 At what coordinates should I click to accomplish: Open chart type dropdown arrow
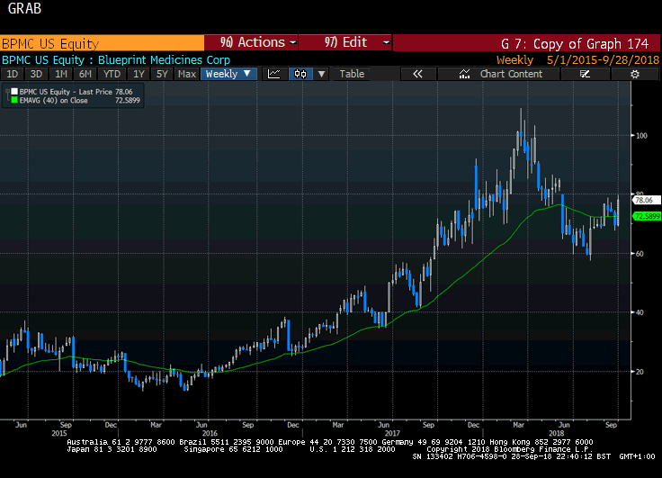[x=322, y=74]
